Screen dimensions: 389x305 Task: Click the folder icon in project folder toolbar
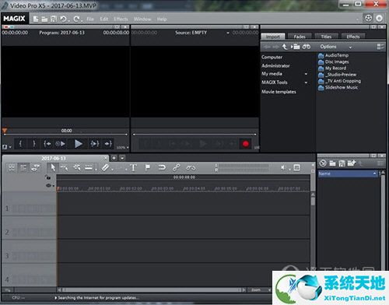click(332, 163)
